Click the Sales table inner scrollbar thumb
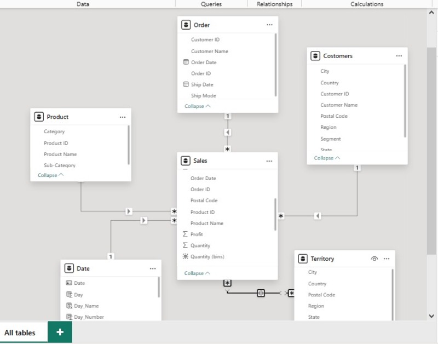Screen dimensions: 438x344 point(275,214)
